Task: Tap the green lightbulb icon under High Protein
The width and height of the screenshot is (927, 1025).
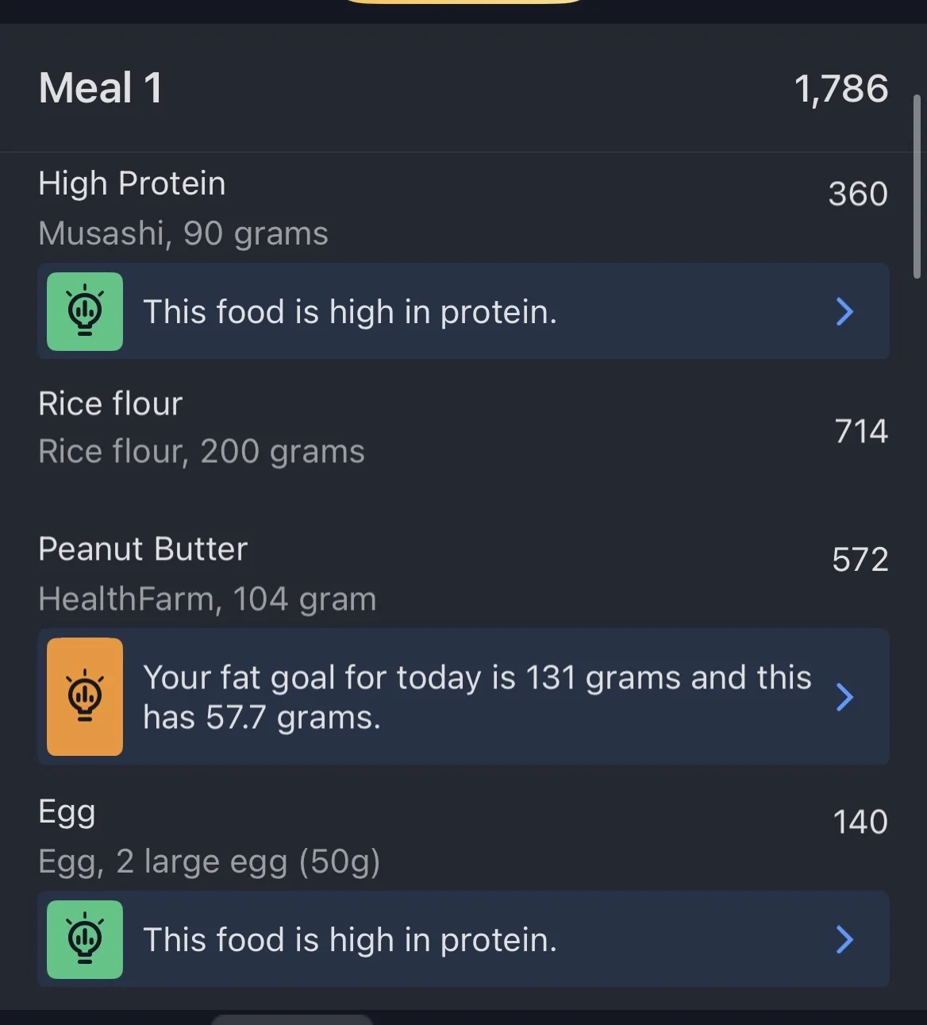Action: pos(85,311)
